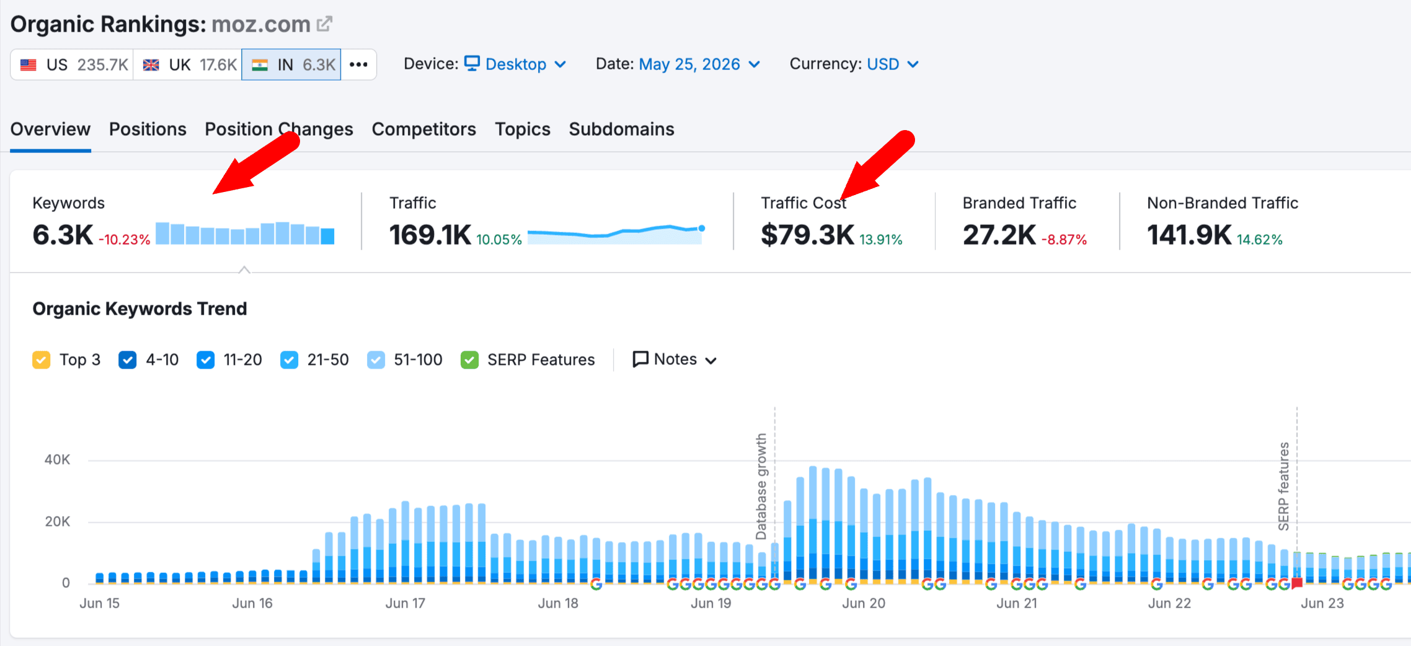Select the Keywords 6.3K metric
1411x646 pixels.
pos(63,235)
